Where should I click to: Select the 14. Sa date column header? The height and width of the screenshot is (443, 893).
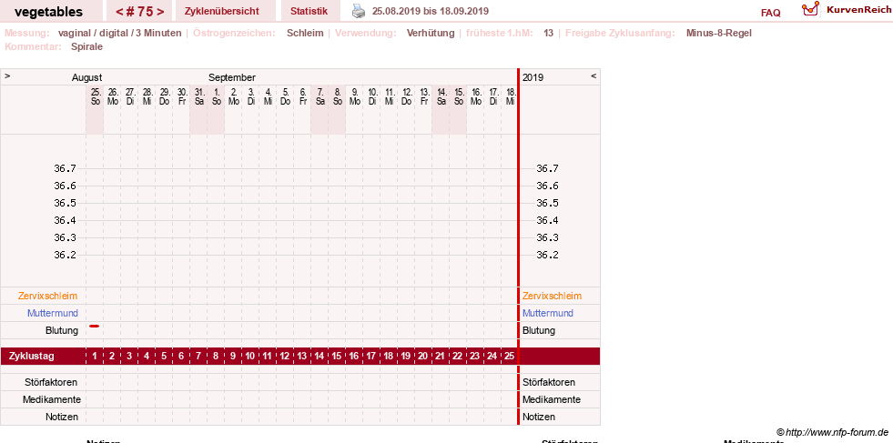coord(441,96)
